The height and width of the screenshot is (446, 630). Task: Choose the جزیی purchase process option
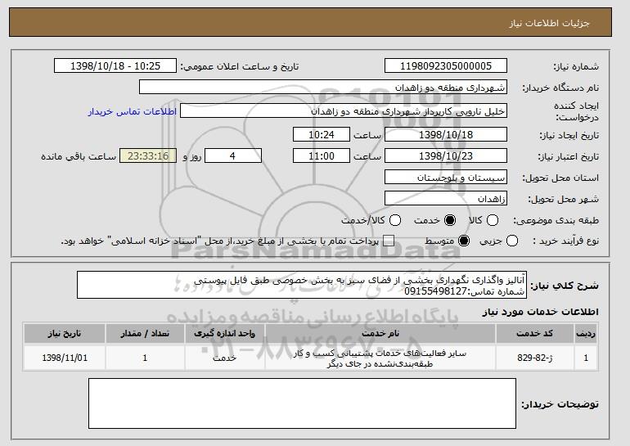pyautogui.click(x=512, y=241)
